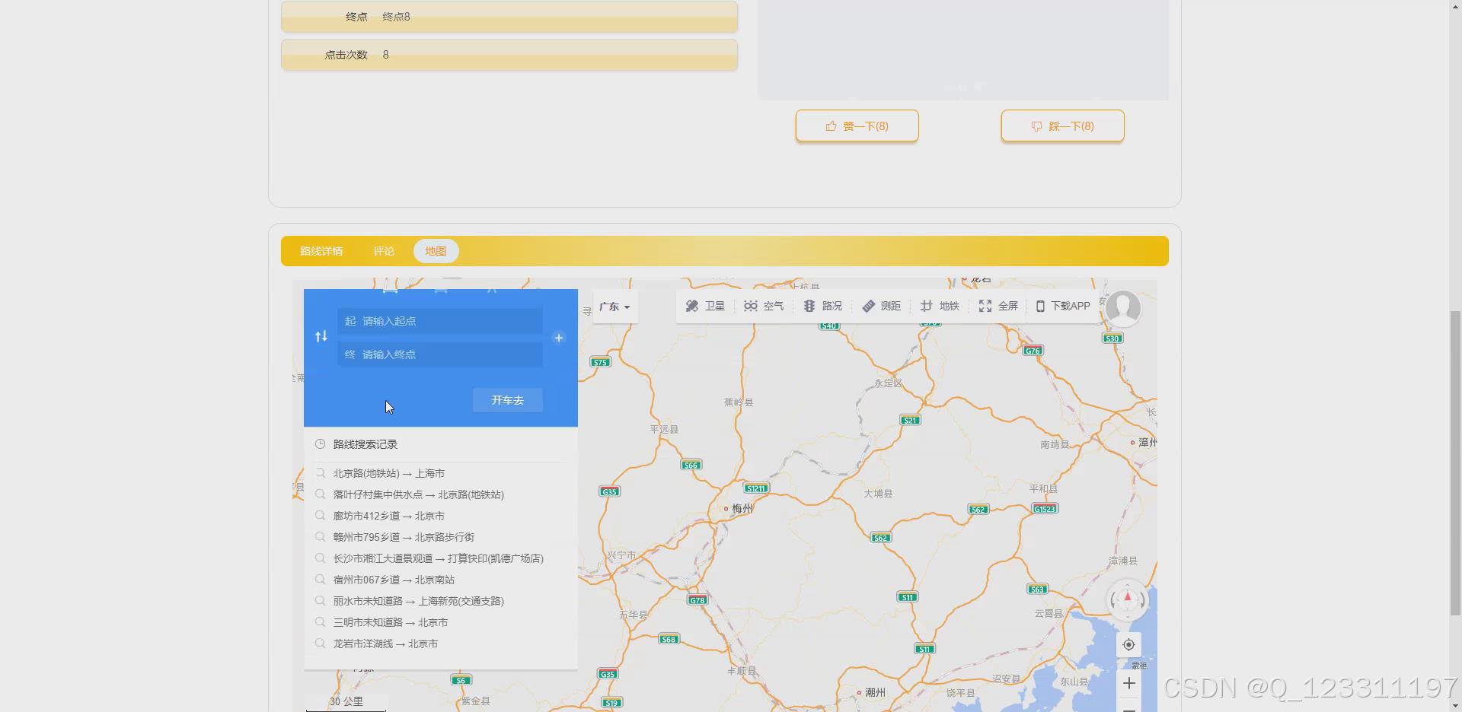
Task: Click the 梅州 city label on map
Action: [742, 508]
